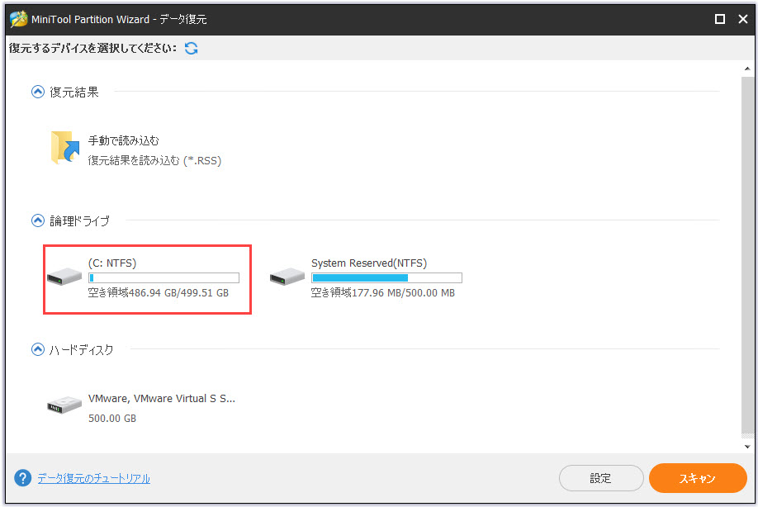Collapse the 論理ドライブ section
758x507 pixels.
(38, 220)
